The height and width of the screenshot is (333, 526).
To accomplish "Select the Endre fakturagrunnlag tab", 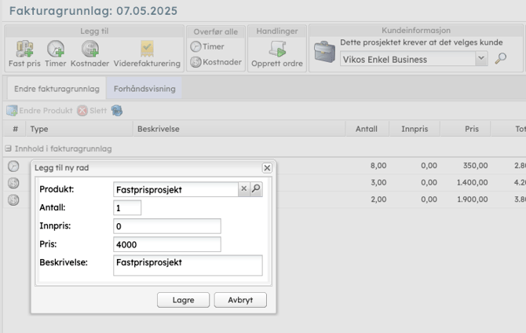I will point(56,89).
